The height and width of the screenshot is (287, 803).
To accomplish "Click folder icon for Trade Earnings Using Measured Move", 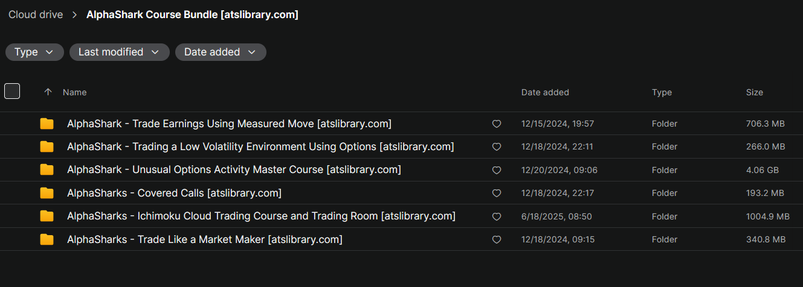I will point(47,124).
